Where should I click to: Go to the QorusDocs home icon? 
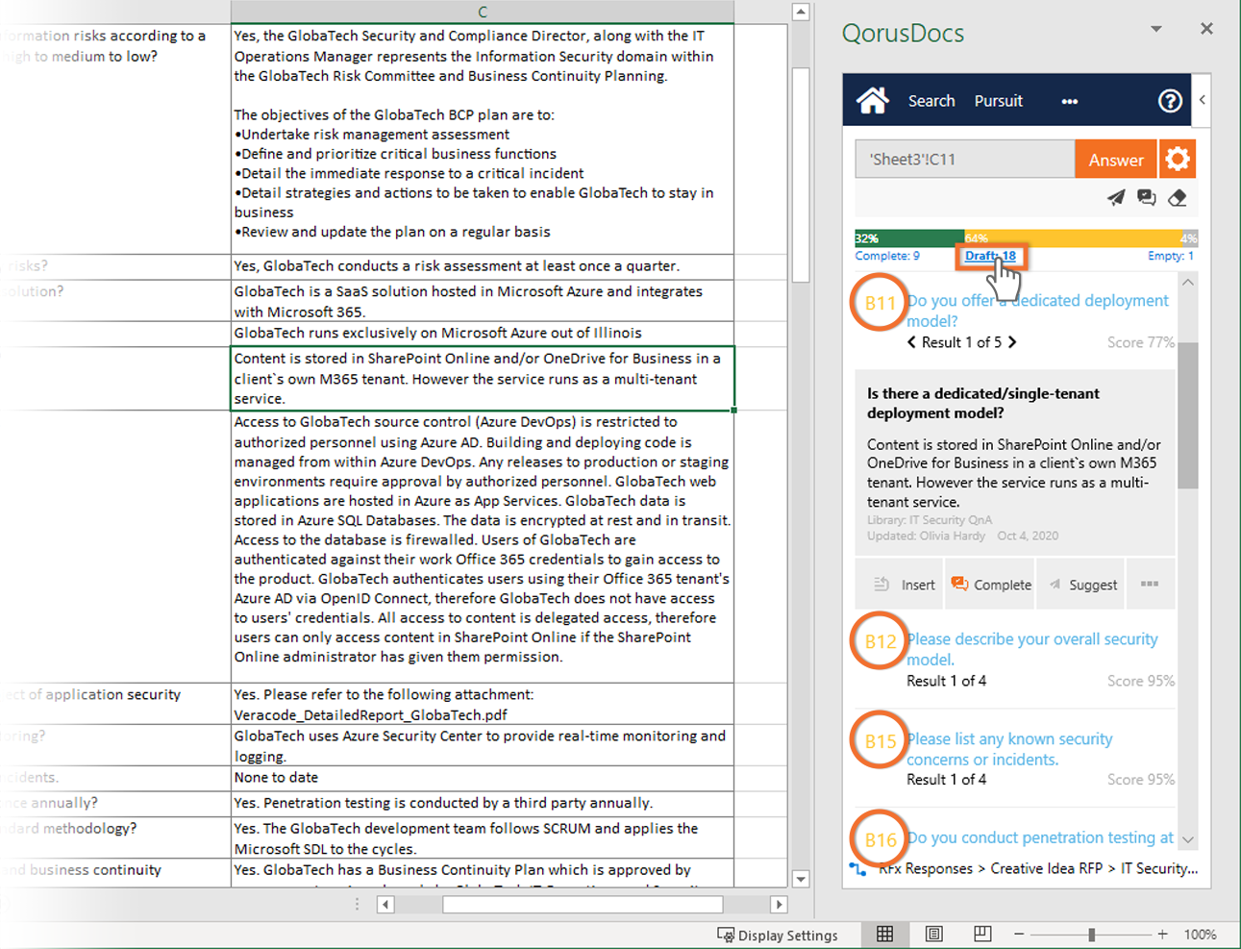[872, 101]
